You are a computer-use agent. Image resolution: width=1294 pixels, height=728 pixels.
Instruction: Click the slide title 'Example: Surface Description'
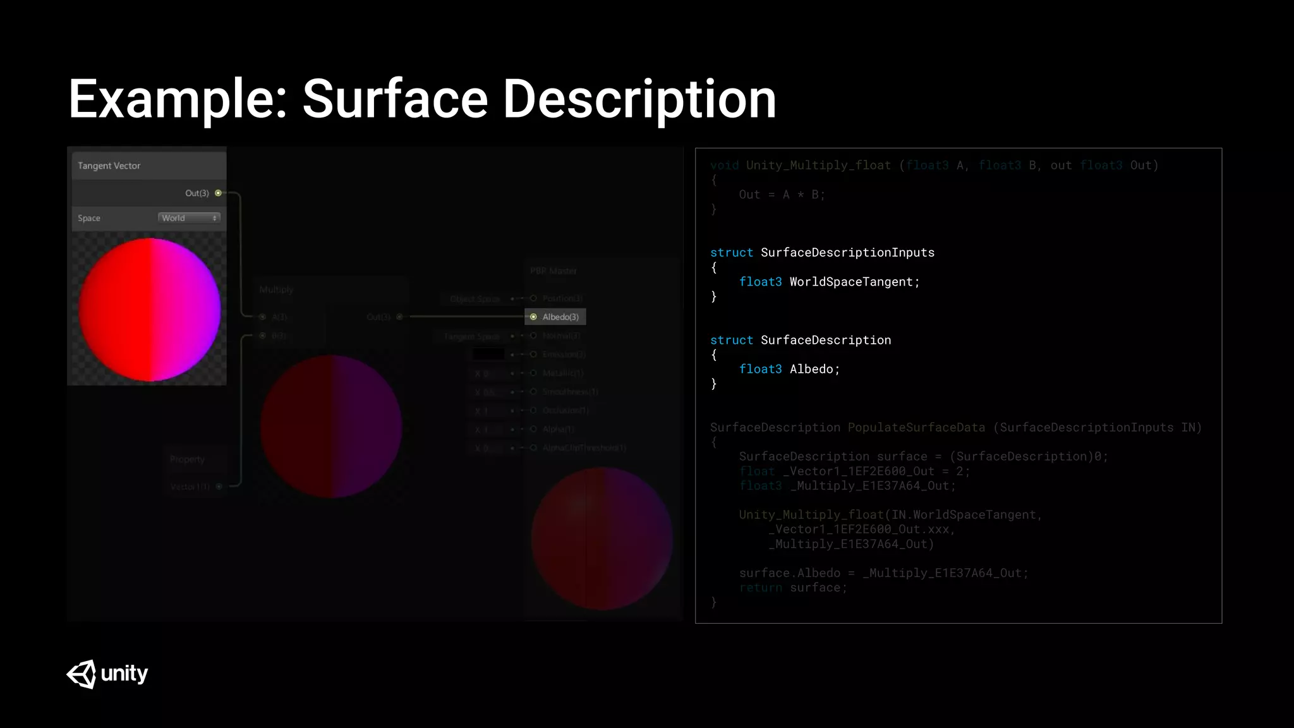(x=422, y=99)
